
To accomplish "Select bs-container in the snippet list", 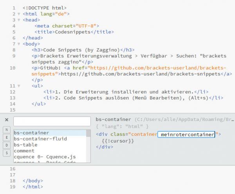I will (31, 133).
